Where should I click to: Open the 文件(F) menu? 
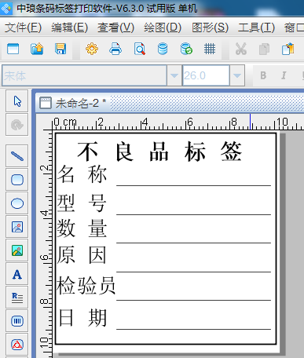(x=23, y=27)
